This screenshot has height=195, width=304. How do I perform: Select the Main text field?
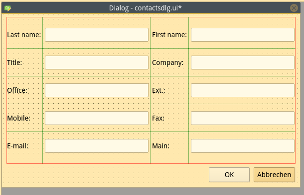click(x=243, y=146)
